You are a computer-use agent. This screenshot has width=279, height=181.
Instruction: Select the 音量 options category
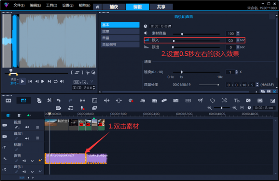tap(120, 38)
